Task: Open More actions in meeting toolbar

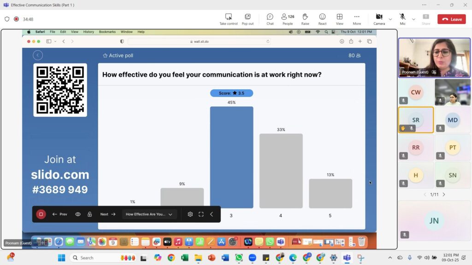Action: [357, 19]
